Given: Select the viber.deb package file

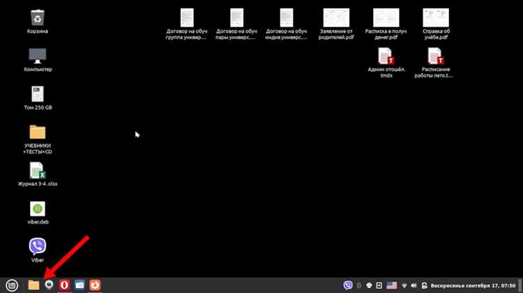Looking at the screenshot, I should pyautogui.click(x=38, y=212).
